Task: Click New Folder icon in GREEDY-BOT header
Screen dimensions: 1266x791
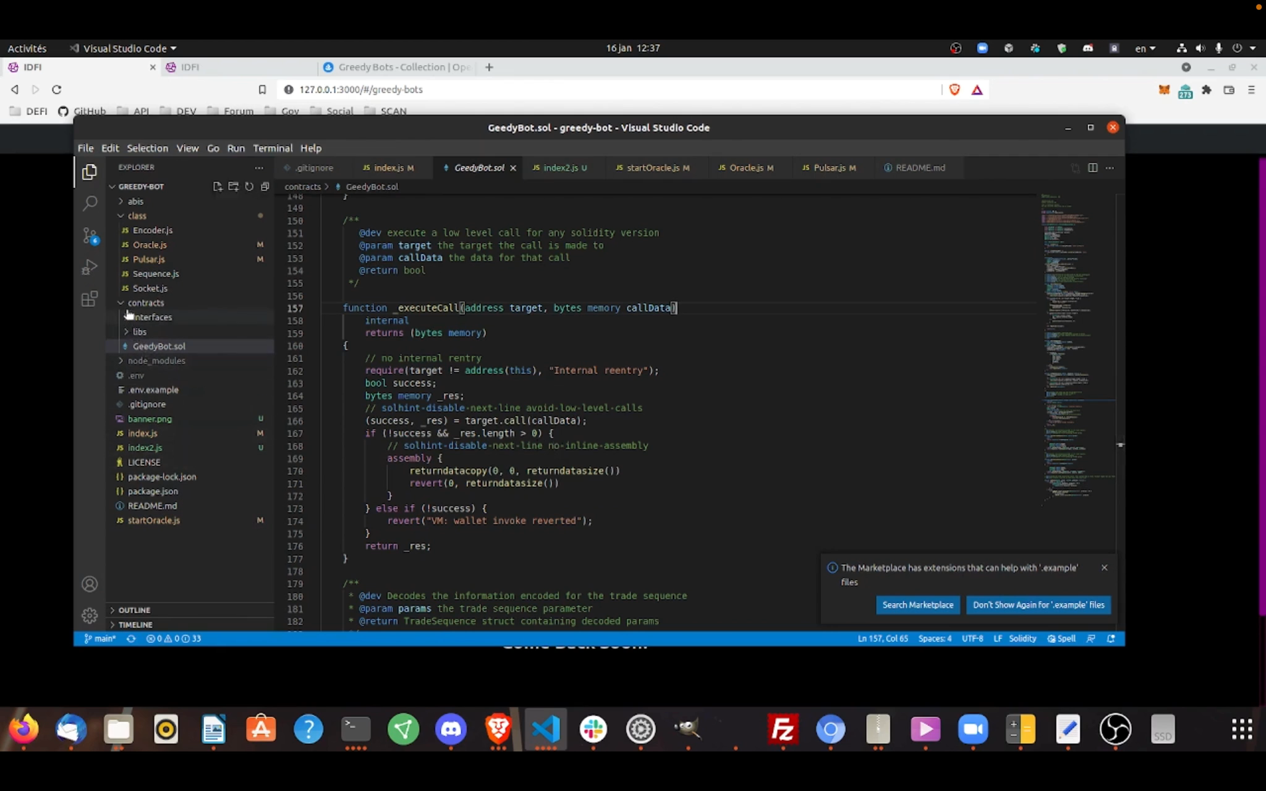Action: coord(233,187)
